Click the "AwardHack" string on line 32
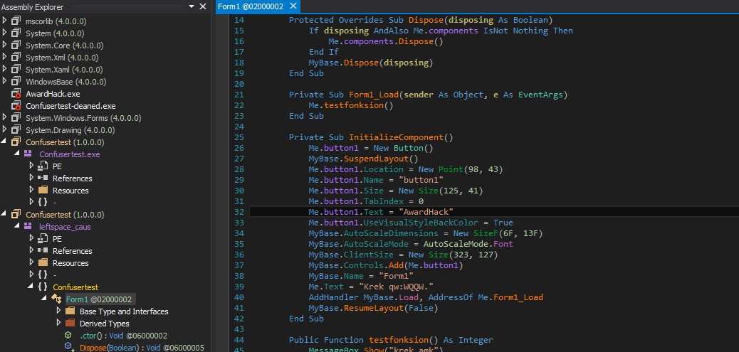 pyautogui.click(x=426, y=212)
